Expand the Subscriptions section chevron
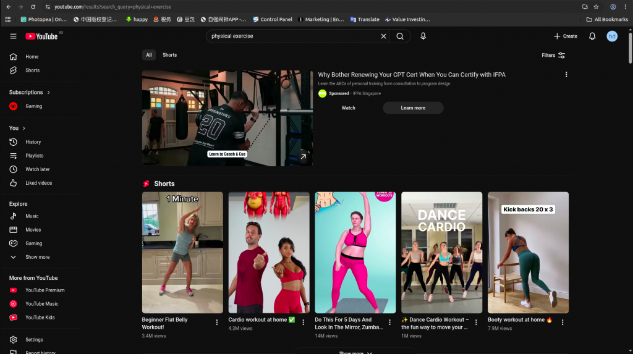 [x=49, y=93]
